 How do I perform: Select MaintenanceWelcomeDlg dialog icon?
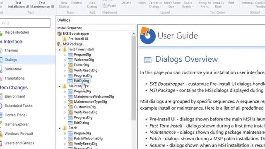(x=70, y=96)
